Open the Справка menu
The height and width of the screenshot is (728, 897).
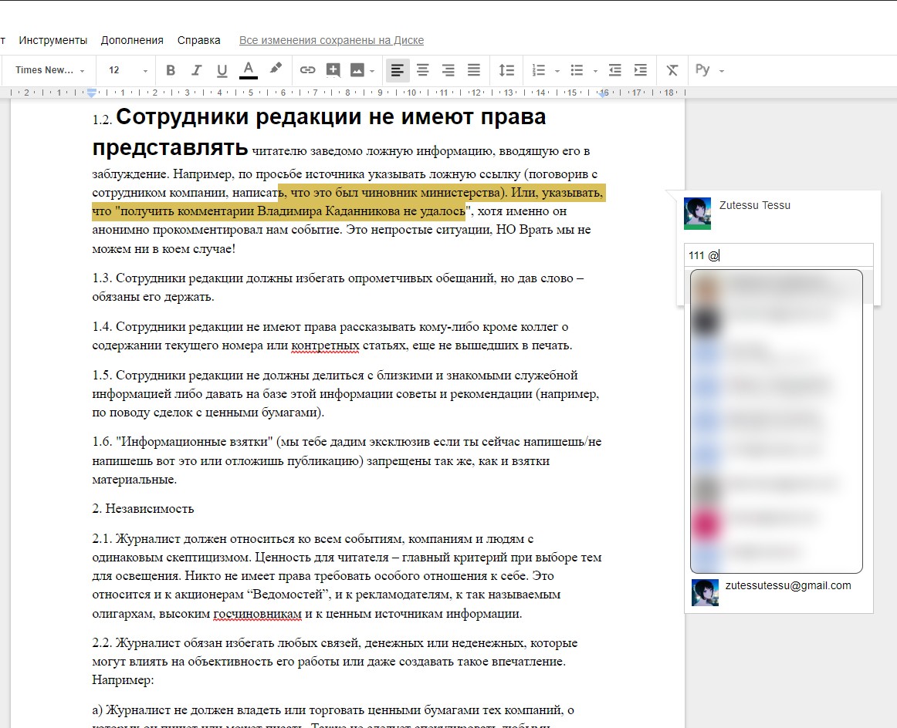pos(198,40)
